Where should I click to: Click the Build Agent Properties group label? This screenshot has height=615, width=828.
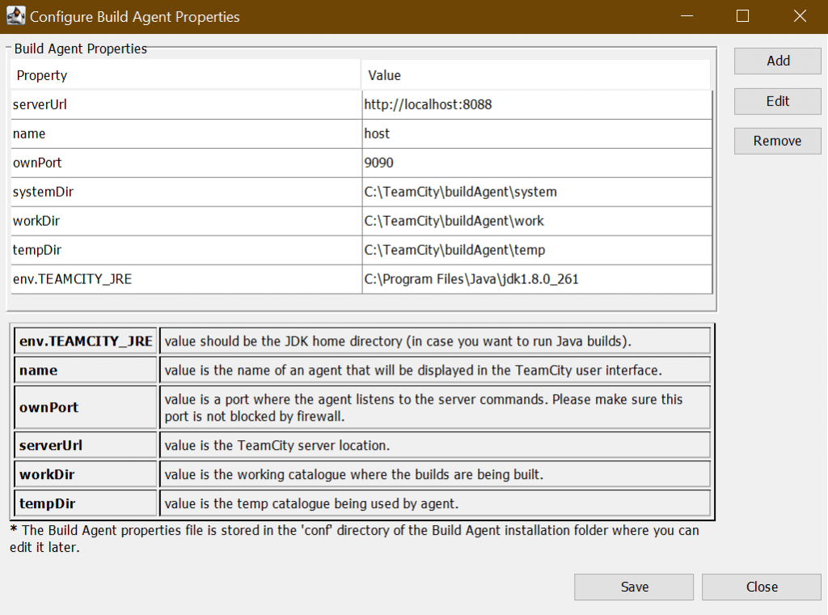tap(80, 49)
